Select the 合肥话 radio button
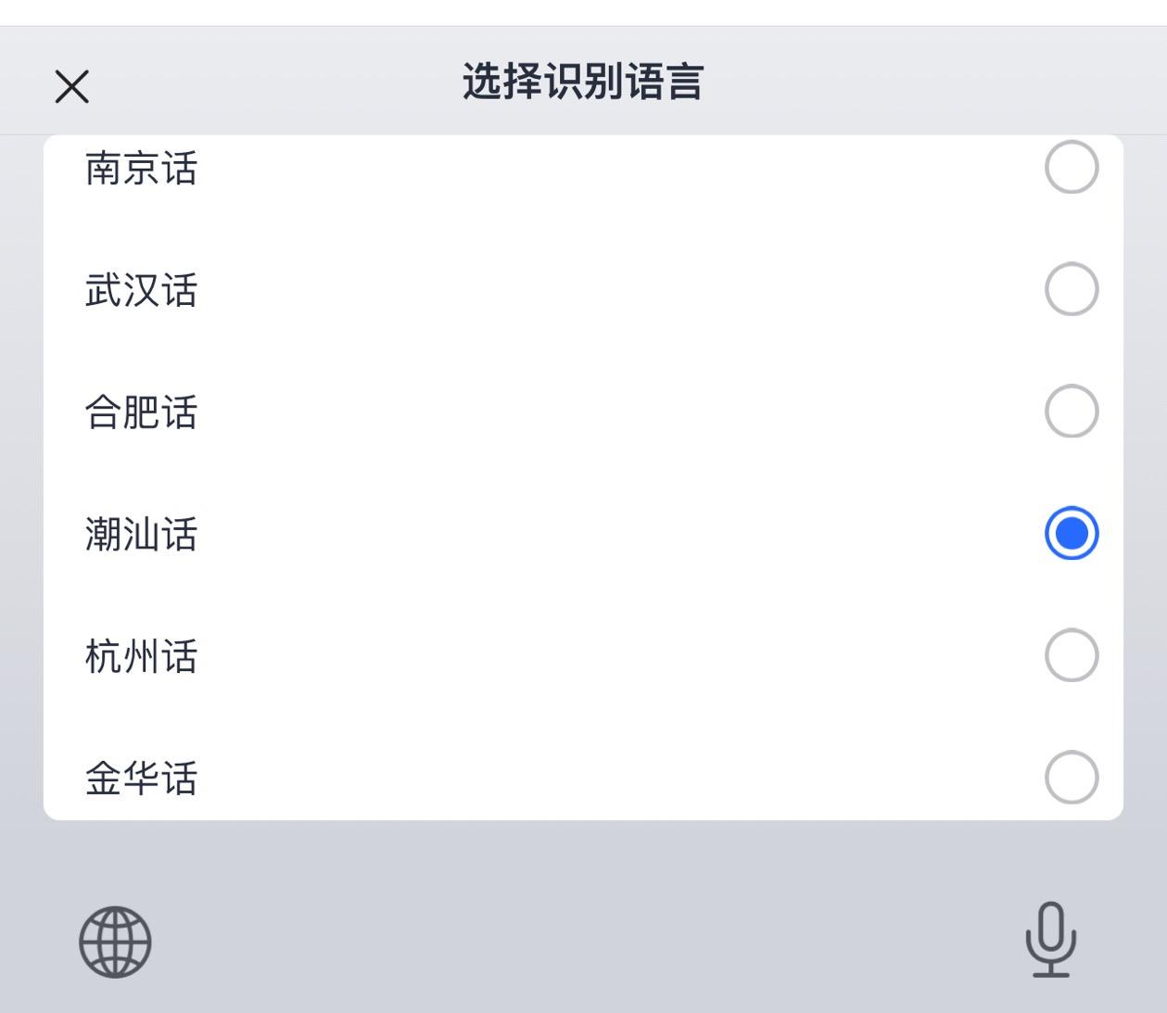Viewport: 1167px width, 1013px height. tap(1071, 412)
